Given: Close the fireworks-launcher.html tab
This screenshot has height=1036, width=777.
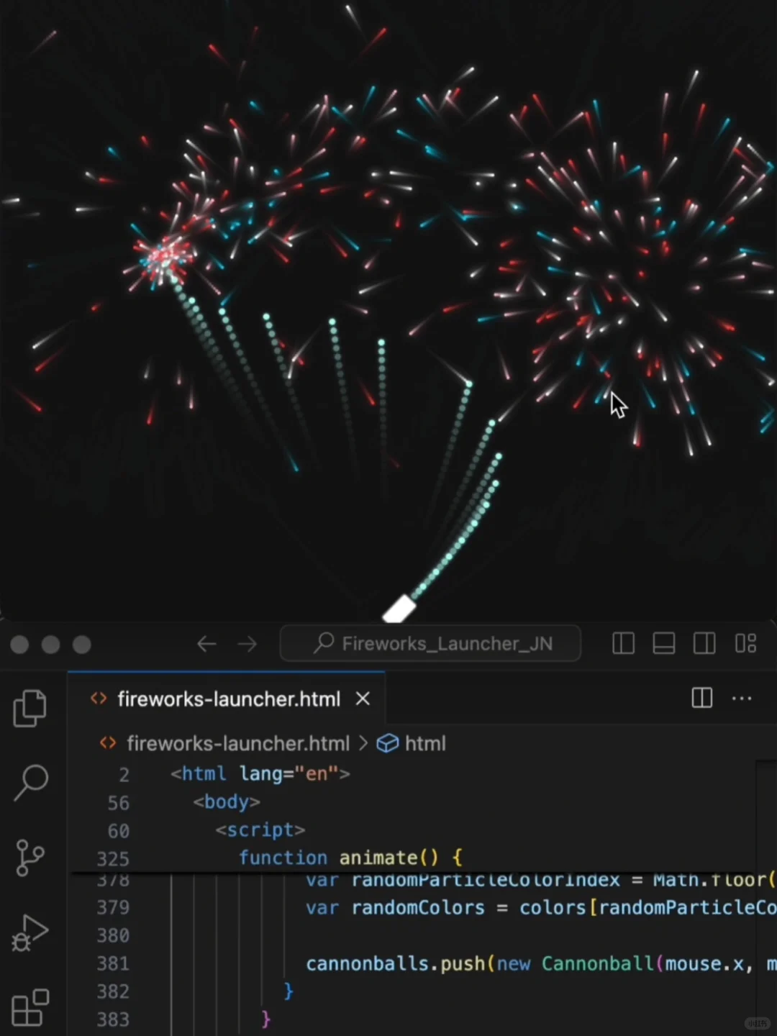Looking at the screenshot, I should [x=363, y=699].
